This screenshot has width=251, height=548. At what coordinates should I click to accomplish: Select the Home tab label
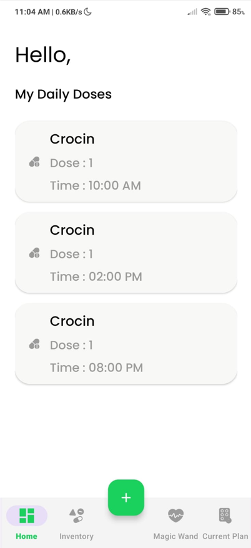coord(27,536)
